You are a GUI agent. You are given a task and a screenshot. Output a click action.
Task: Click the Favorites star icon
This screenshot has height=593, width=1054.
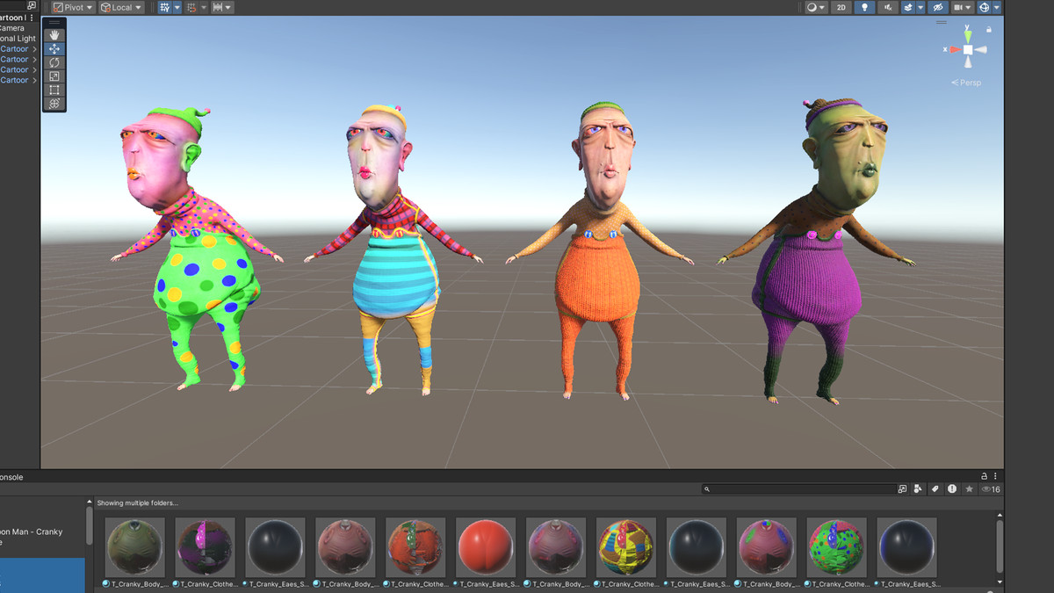970,488
